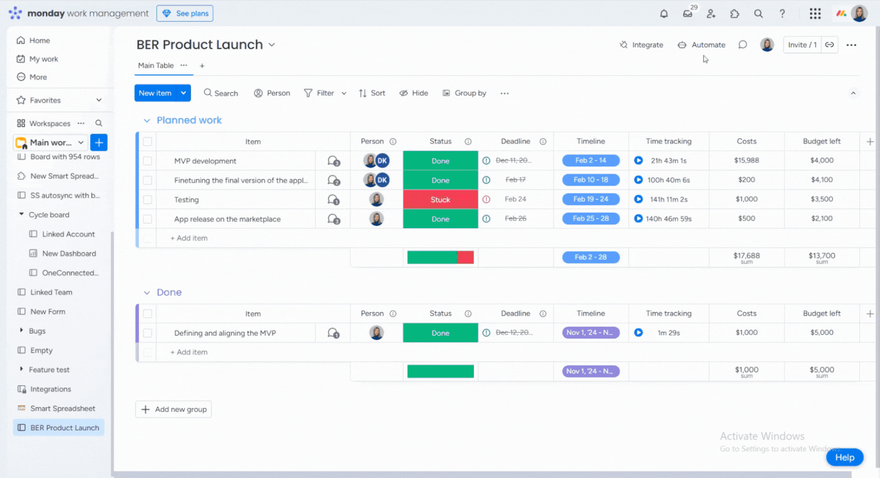This screenshot has width=880, height=478.
Task: Click the Integrate button
Action: [x=641, y=45]
